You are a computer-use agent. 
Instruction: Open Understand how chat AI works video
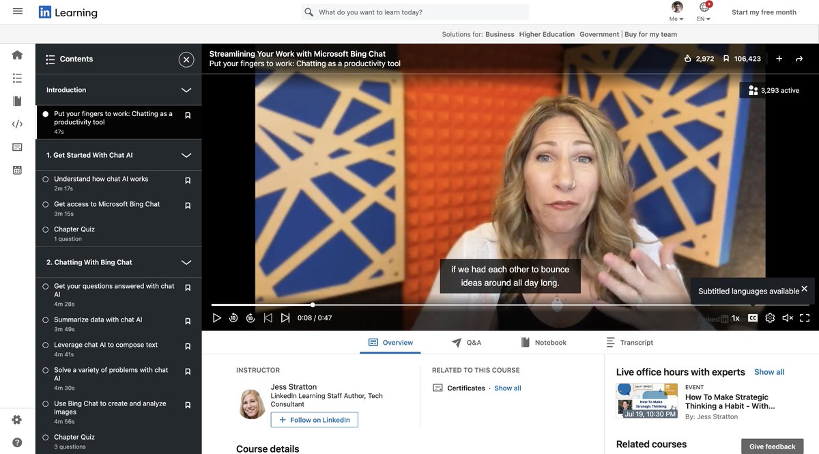(101, 179)
